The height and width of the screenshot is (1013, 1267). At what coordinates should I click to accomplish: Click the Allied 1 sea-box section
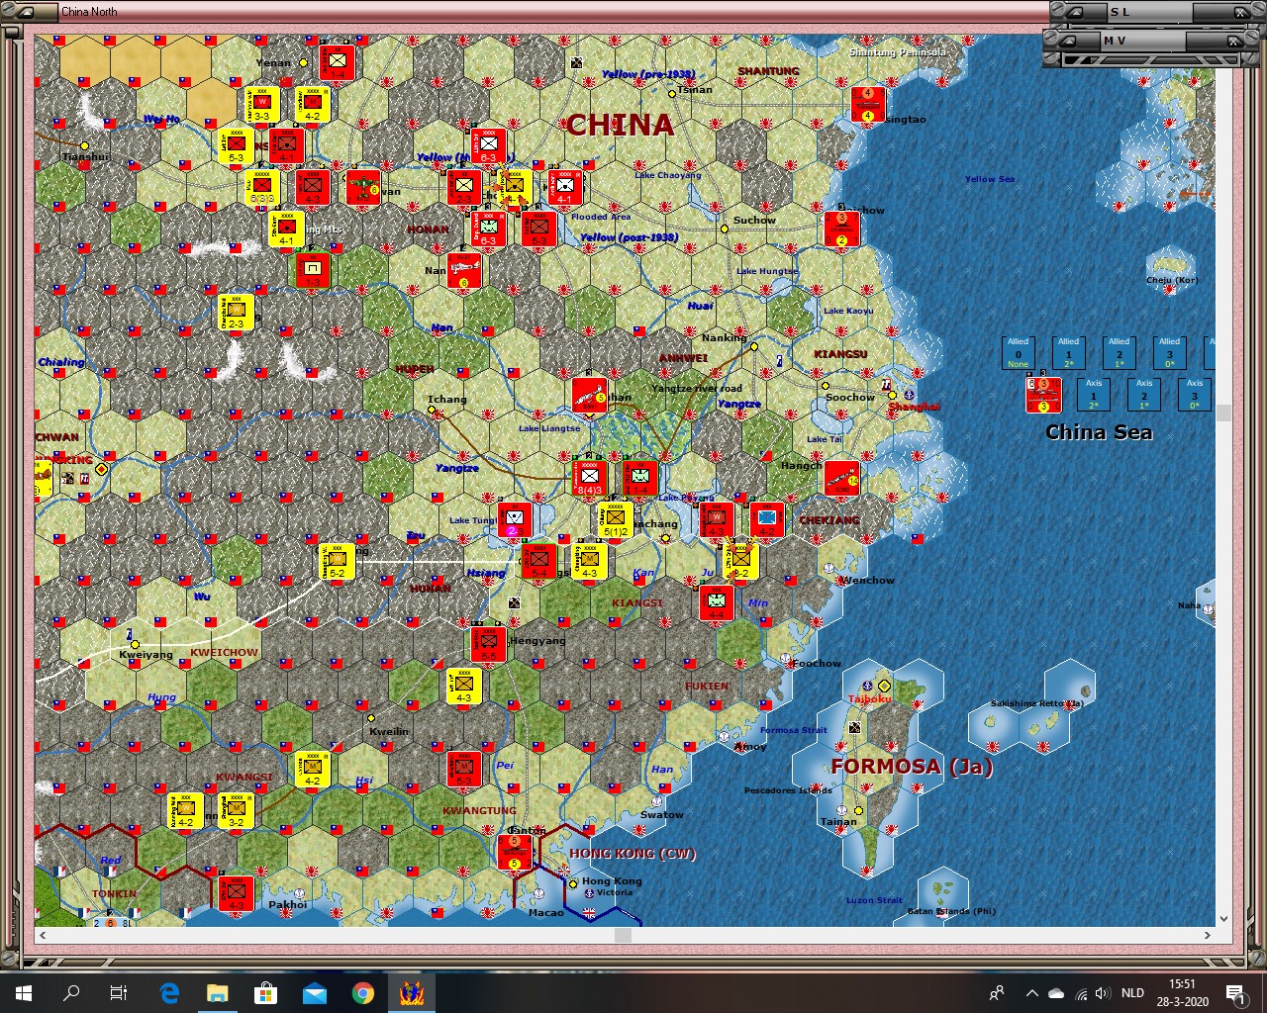[1068, 353]
